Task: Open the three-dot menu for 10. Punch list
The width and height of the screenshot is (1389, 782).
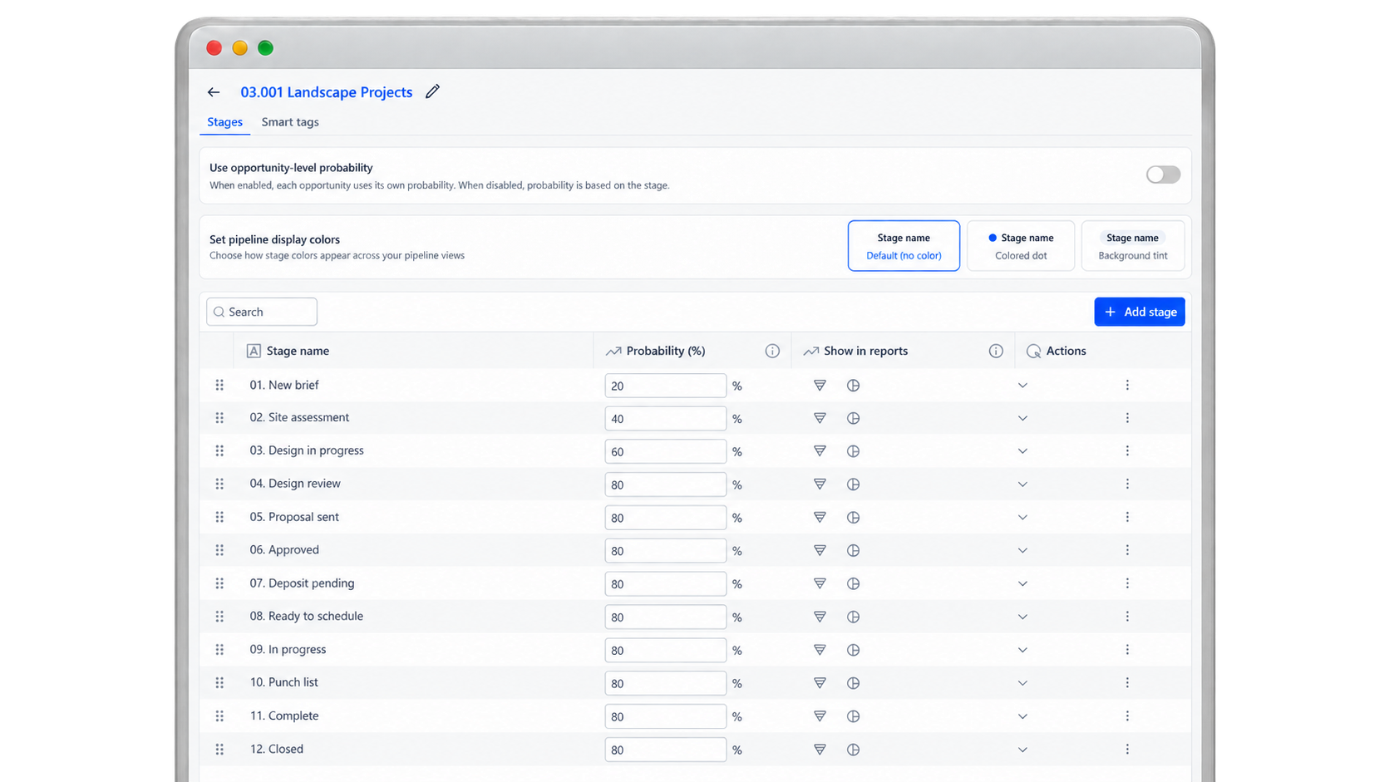Action: pos(1127,683)
